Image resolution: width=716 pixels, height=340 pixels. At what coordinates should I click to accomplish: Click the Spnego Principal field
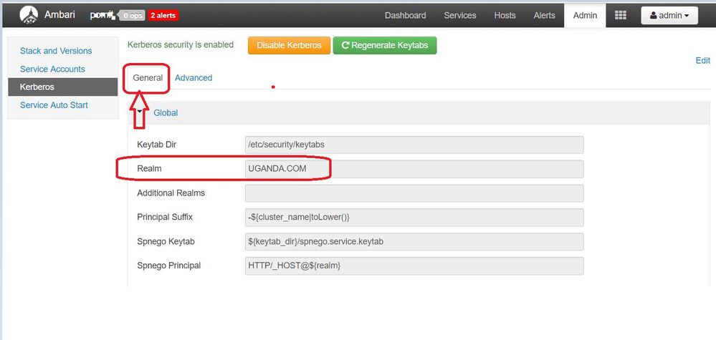pos(414,266)
